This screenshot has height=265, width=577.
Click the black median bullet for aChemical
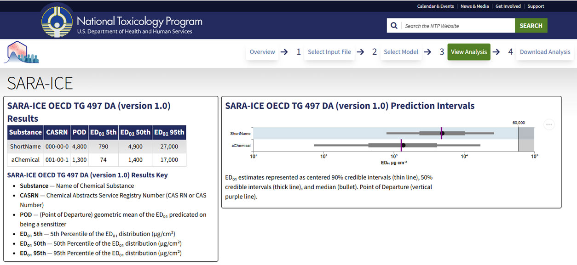(x=404, y=145)
